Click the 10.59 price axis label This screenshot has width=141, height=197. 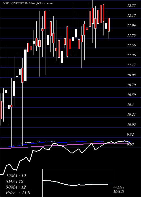click(x=131, y=95)
